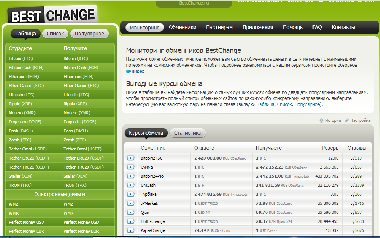
Task: Click the info icon for Сумма exchanger
Action: point(131,167)
